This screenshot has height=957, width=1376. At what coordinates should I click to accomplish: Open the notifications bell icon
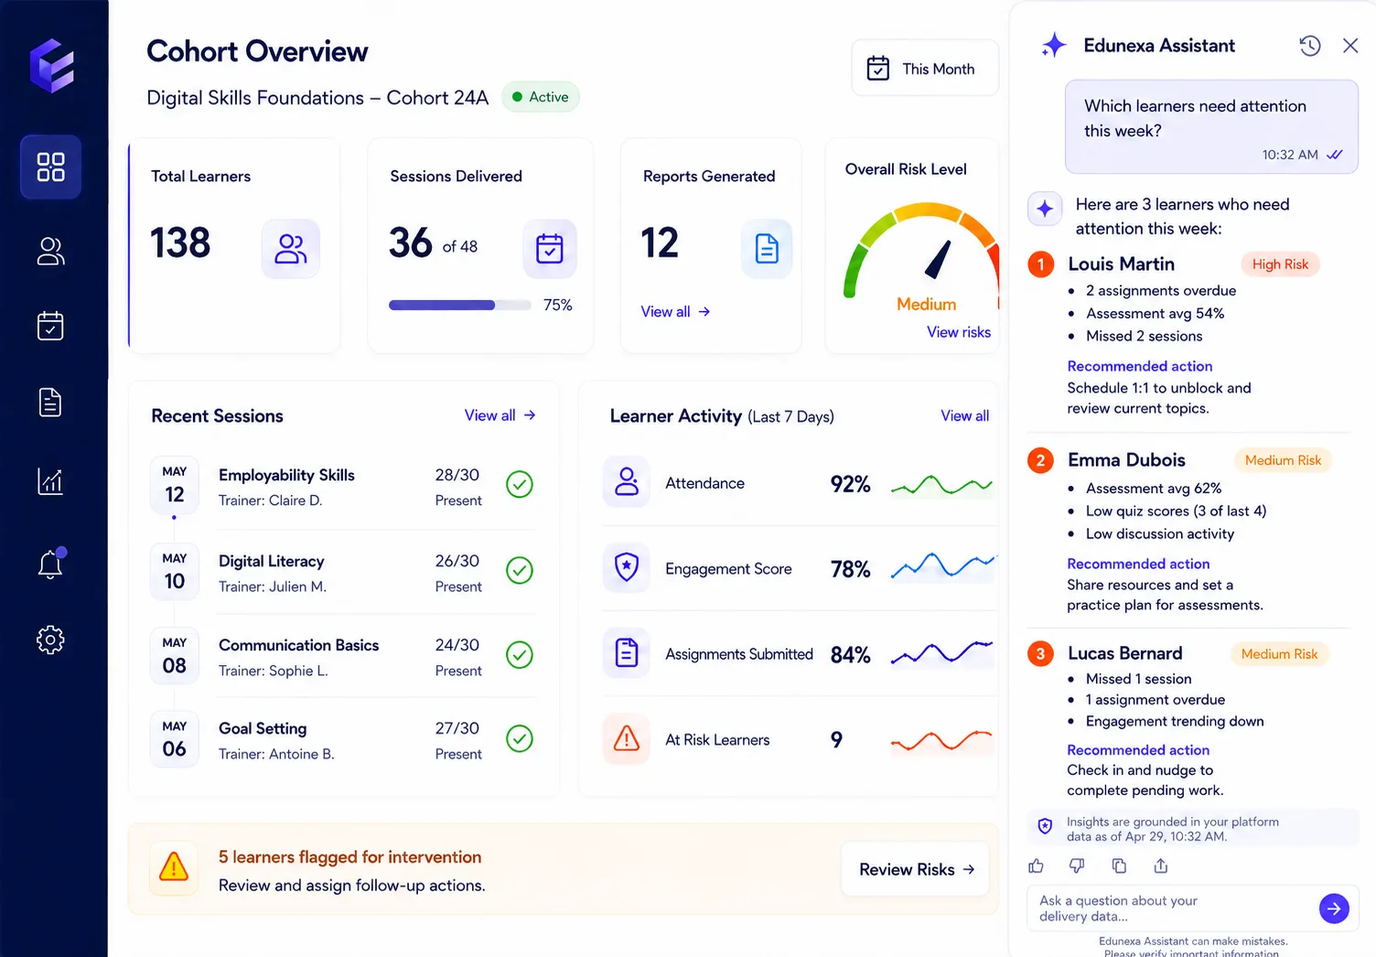click(x=51, y=564)
